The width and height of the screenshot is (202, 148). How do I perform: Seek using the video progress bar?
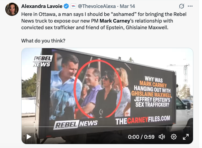pos(107,127)
